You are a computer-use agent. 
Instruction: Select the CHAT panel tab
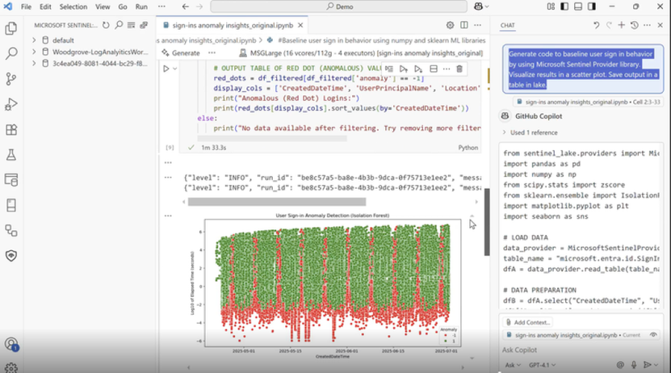(508, 25)
